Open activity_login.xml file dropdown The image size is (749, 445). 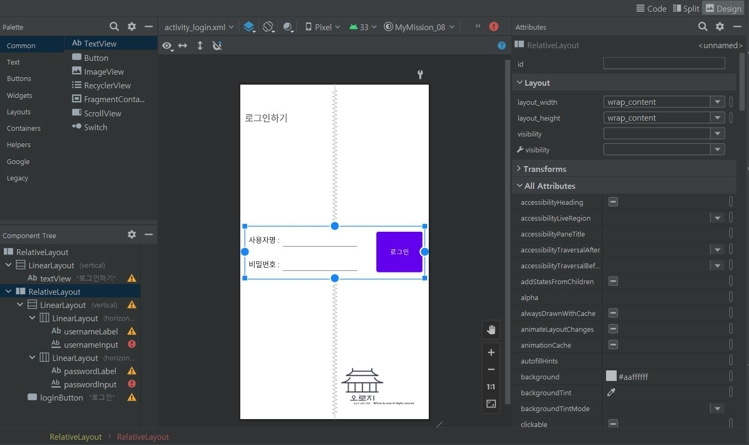(x=200, y=27)
